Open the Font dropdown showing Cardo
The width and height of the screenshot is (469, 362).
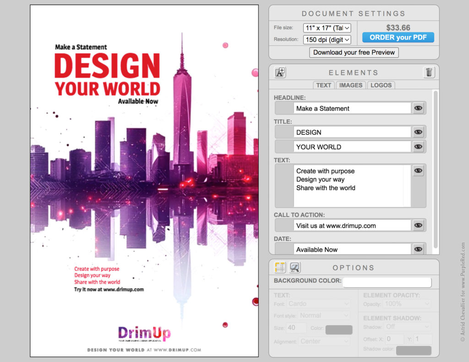click(318, 304)
